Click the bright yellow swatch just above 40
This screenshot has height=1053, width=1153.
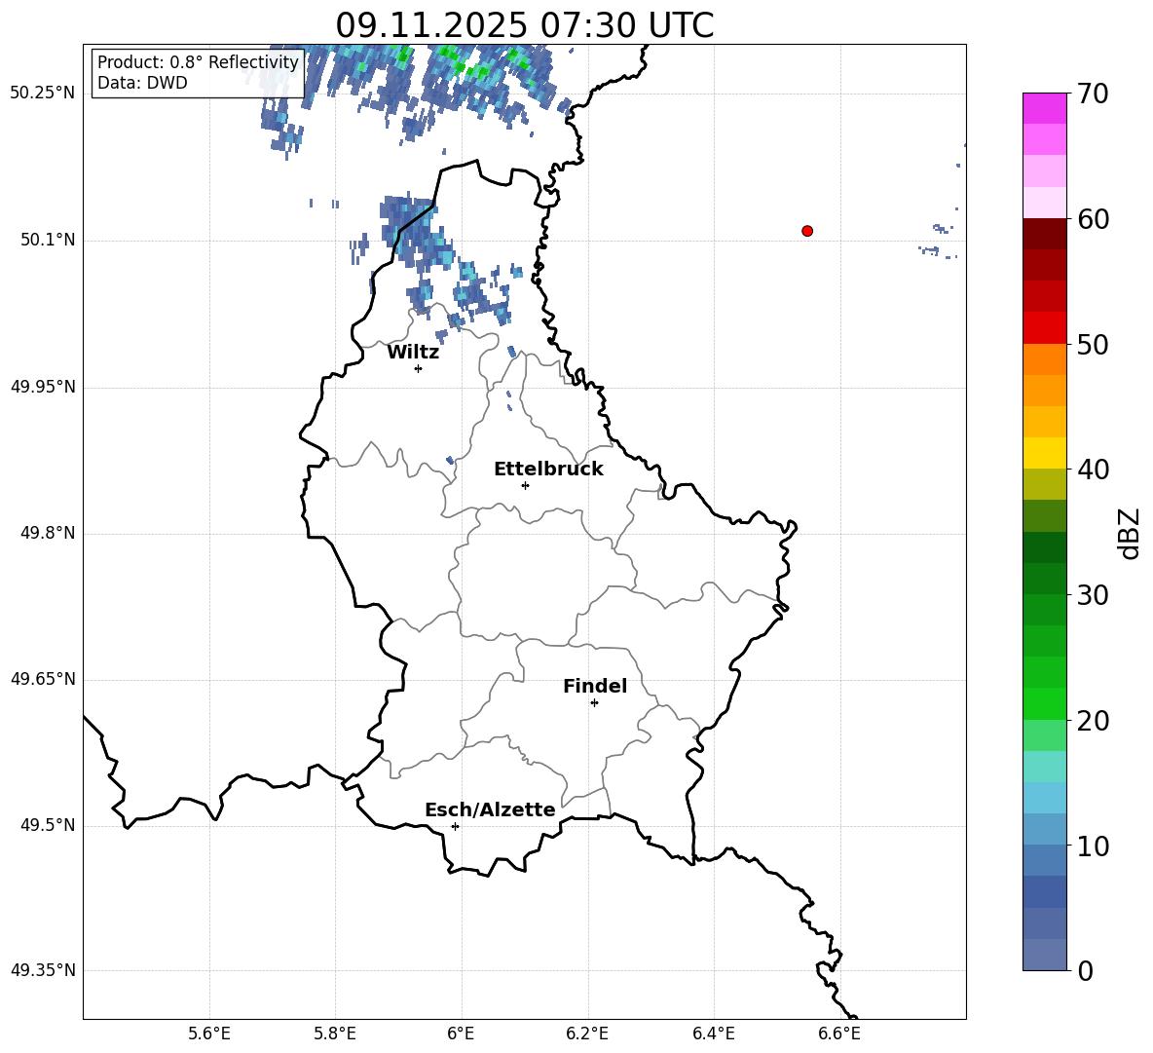(x=1045, y=453)
